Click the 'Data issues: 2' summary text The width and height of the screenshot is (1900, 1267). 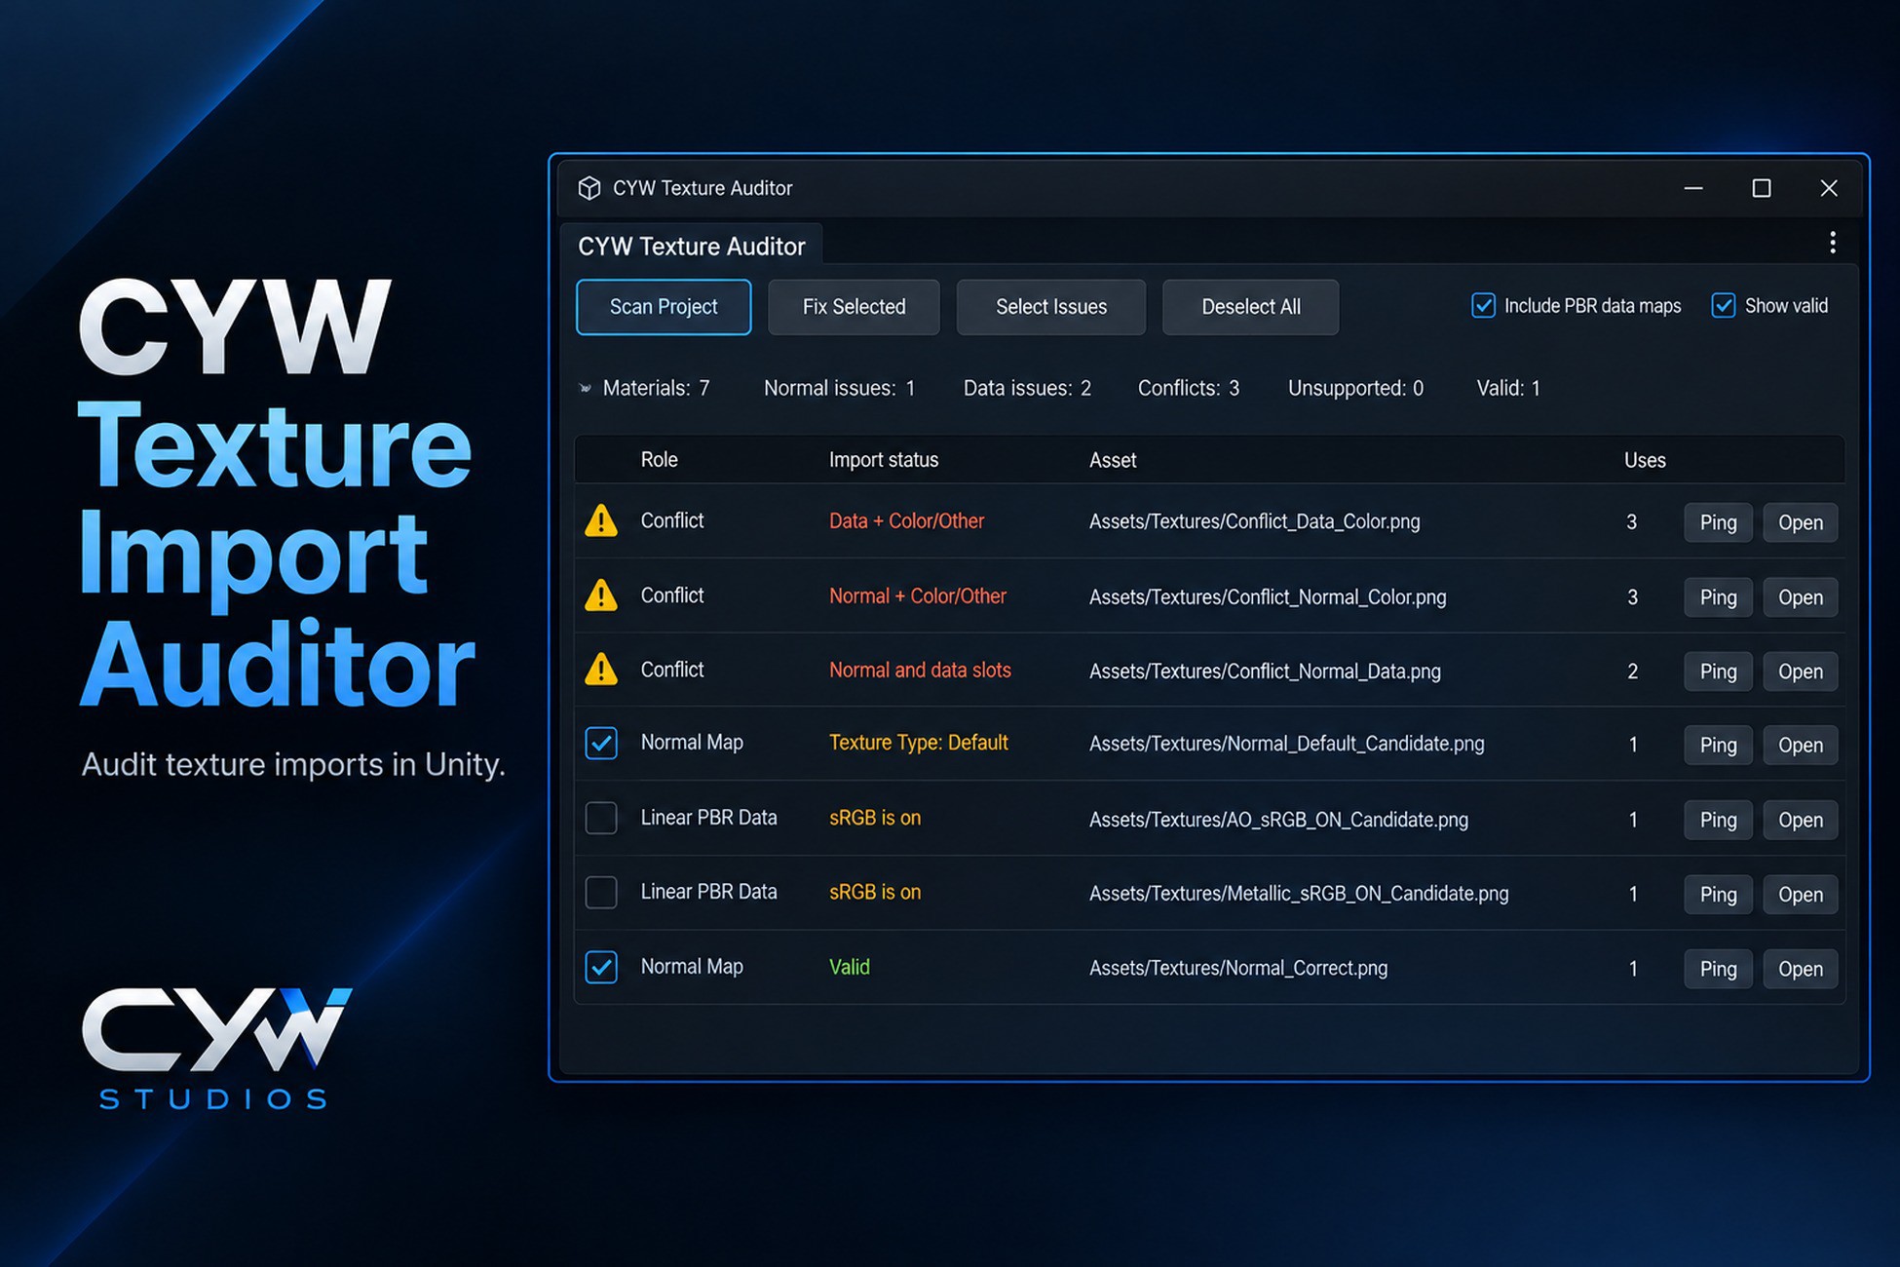coord(1027,388)
